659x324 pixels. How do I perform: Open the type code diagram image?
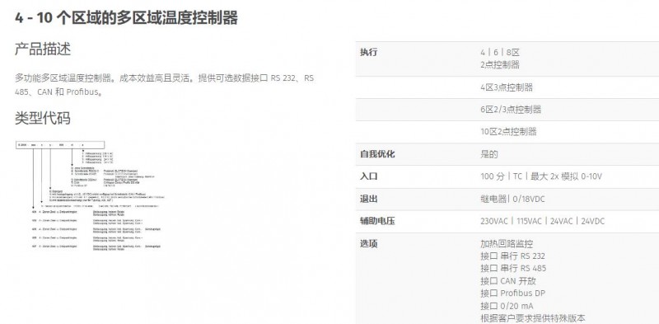[90, 195]
